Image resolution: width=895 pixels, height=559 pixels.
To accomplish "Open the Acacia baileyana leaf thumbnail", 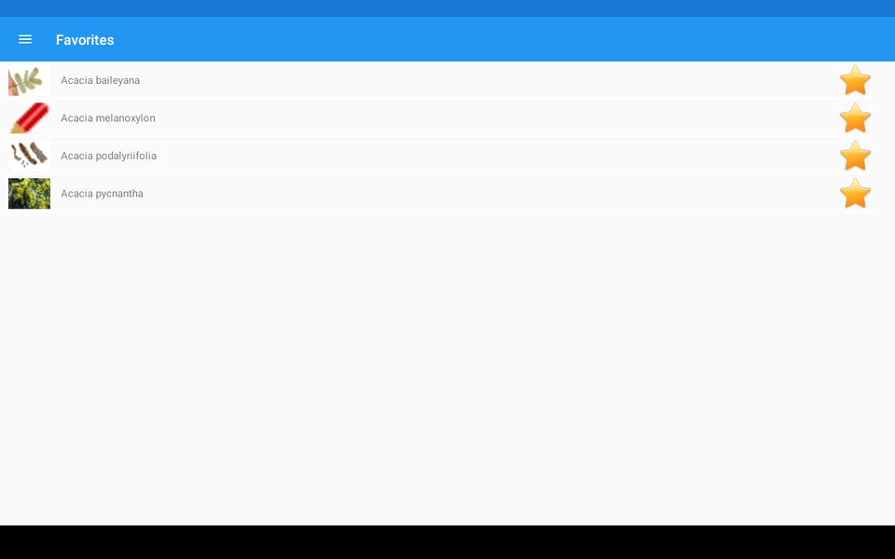I will pos(29,80).
